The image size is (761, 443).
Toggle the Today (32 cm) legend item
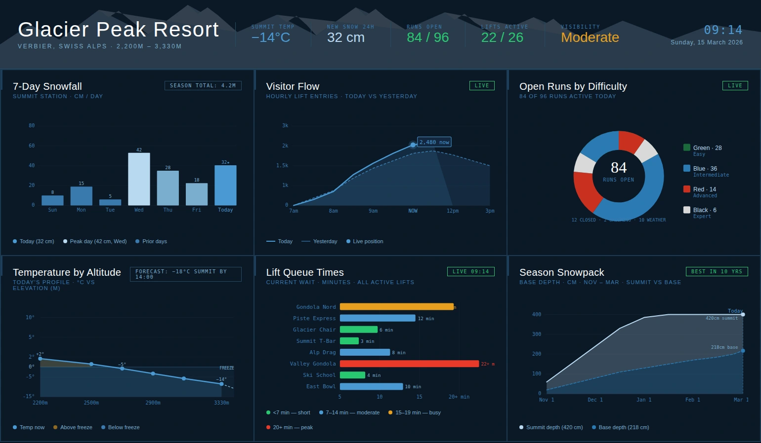33,241
